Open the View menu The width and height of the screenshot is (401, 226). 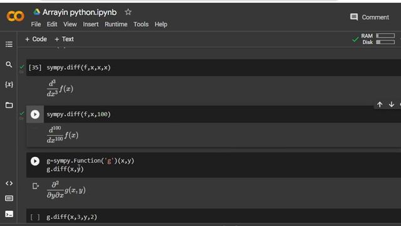click(x=70, y=24)
